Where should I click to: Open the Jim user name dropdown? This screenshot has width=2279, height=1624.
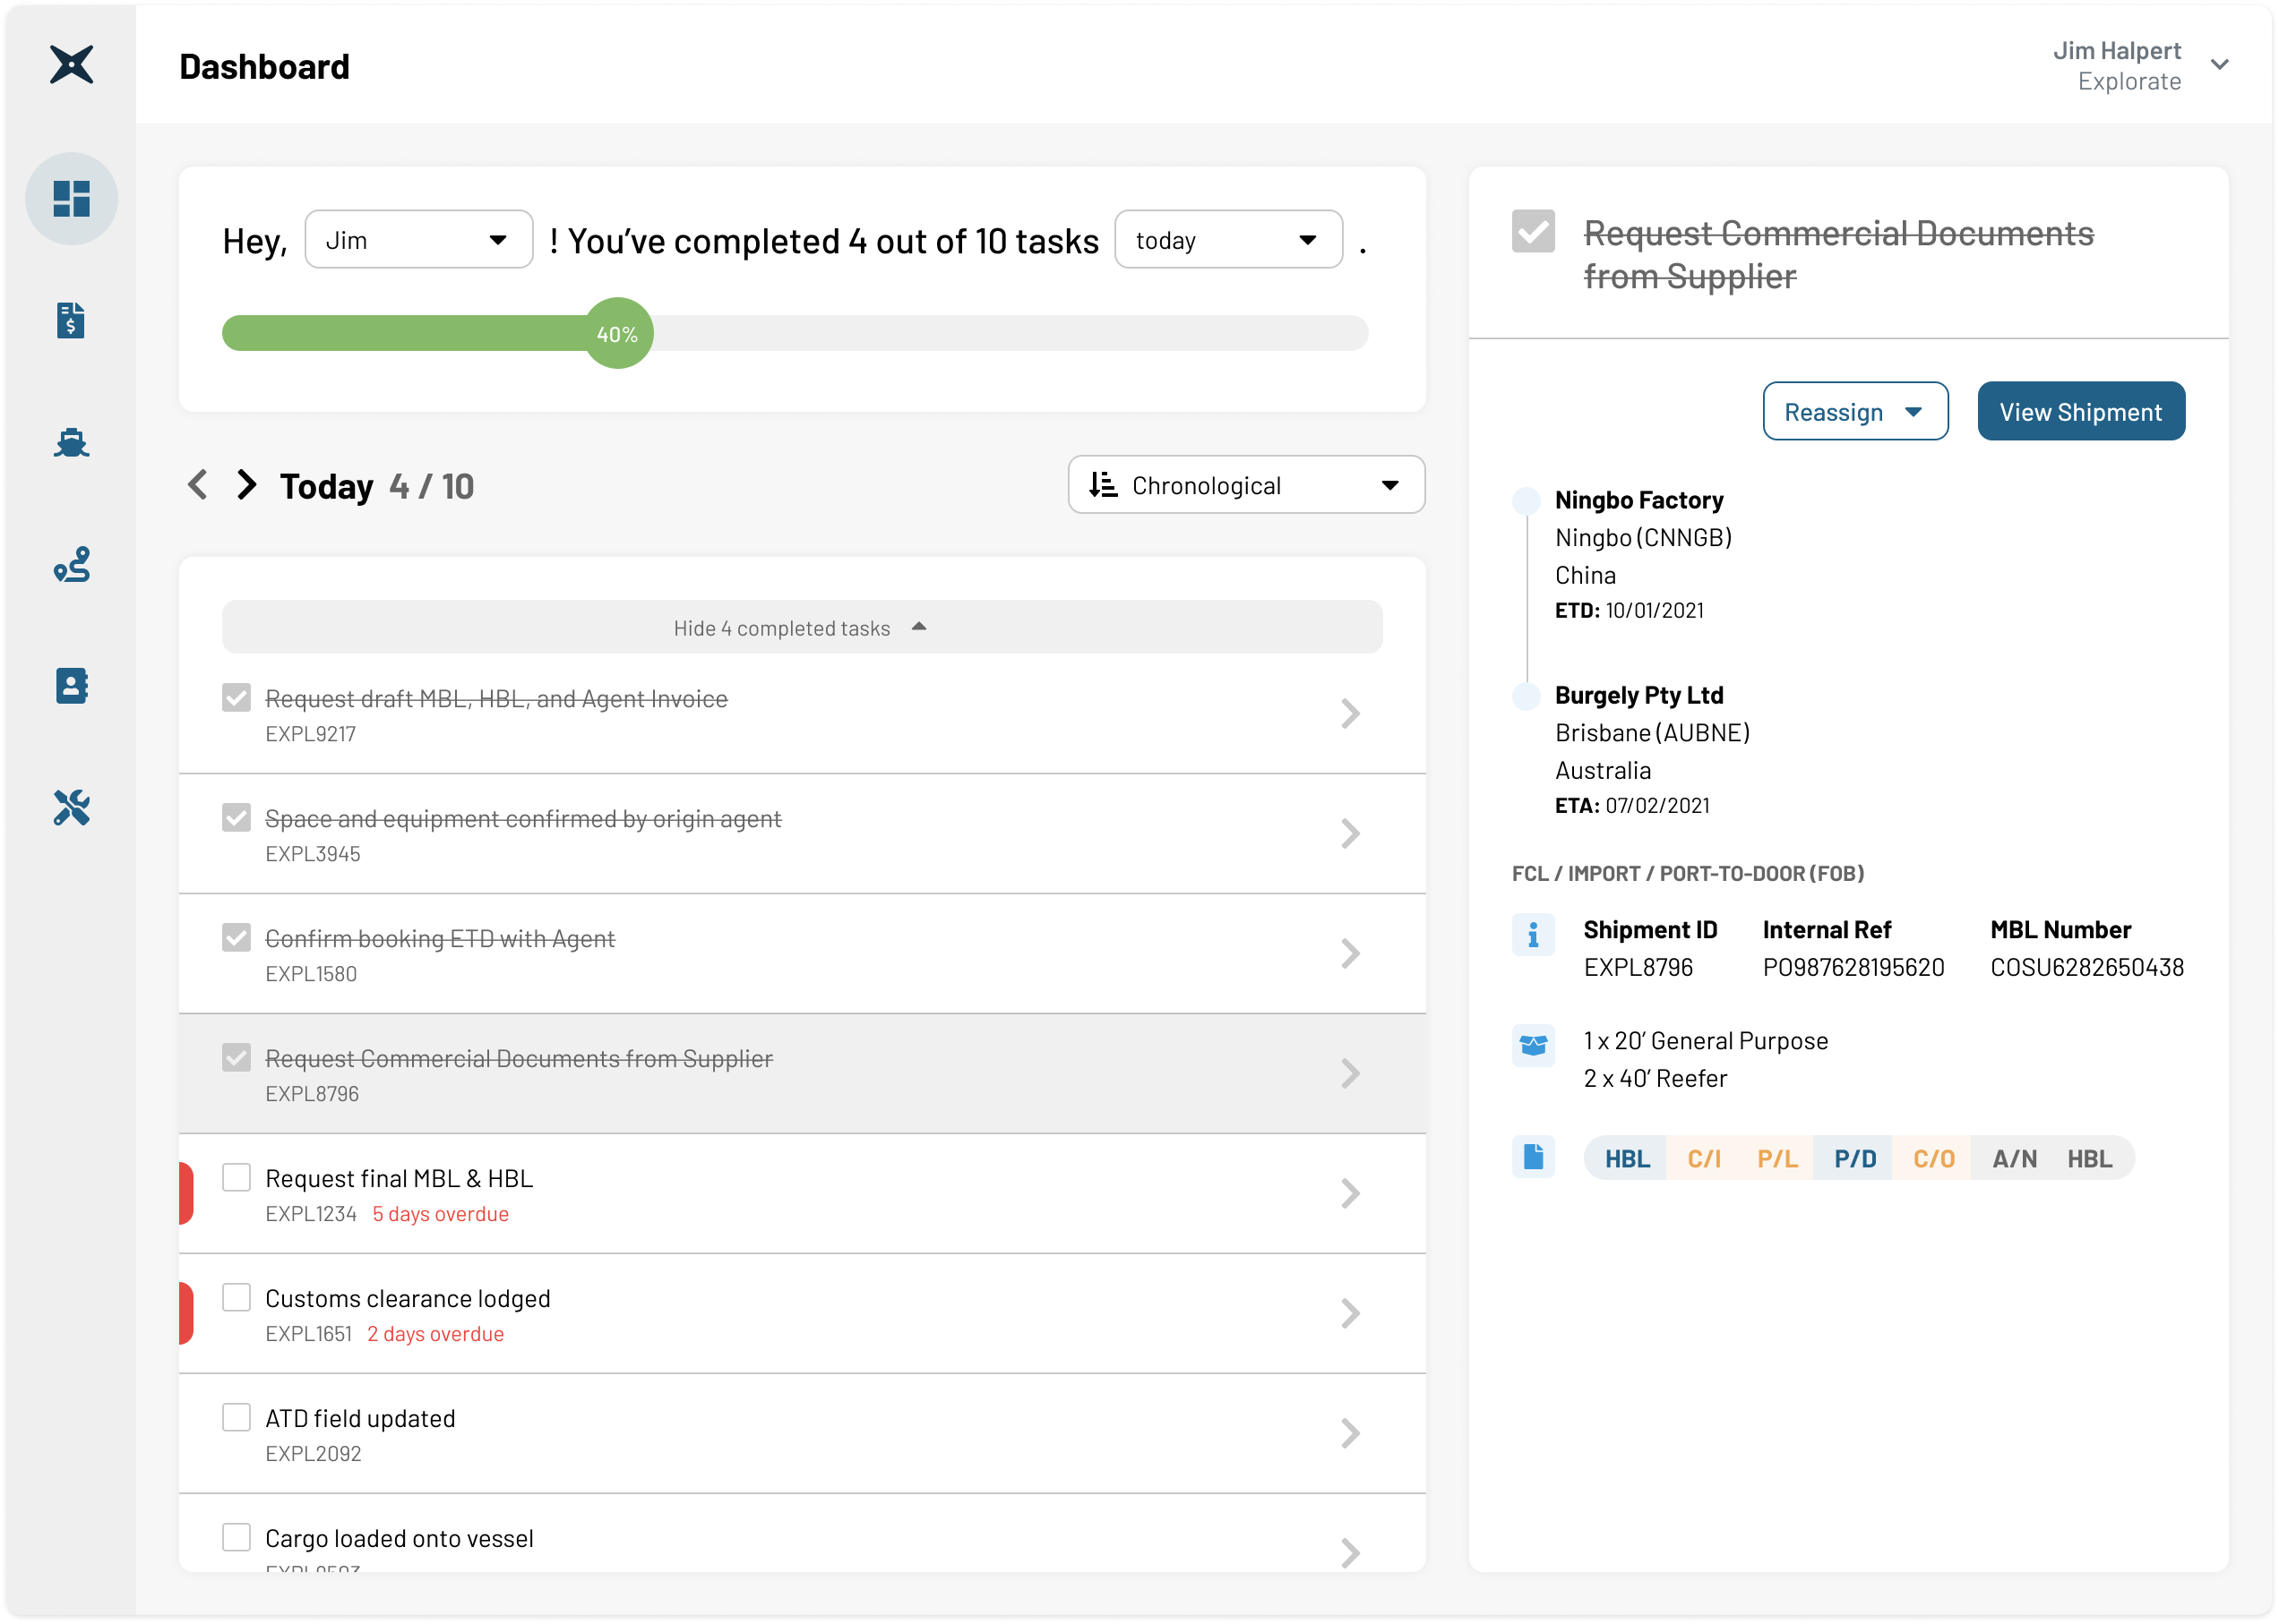point(418,240)
